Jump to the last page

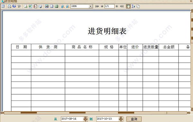point(122,6)
